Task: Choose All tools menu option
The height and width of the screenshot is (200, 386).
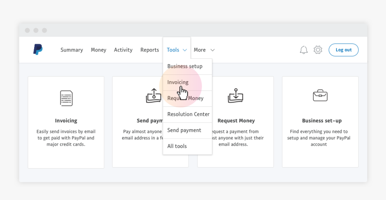Action: pyautogui.click(x=177, y=146)
